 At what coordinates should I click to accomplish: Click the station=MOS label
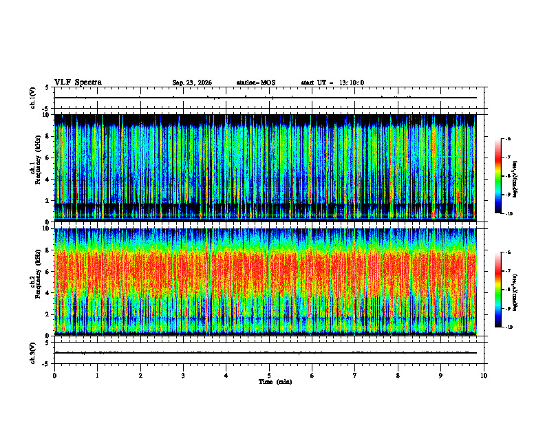pos(256,83)
